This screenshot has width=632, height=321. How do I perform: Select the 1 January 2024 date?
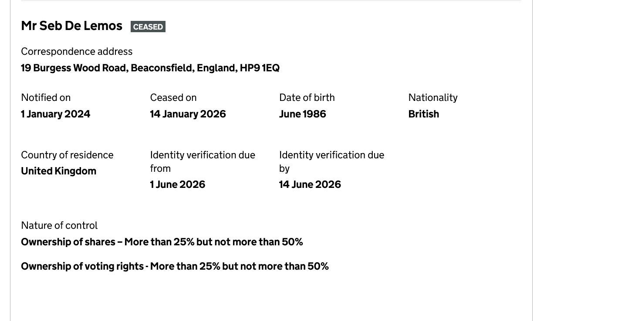click(55, 114)
